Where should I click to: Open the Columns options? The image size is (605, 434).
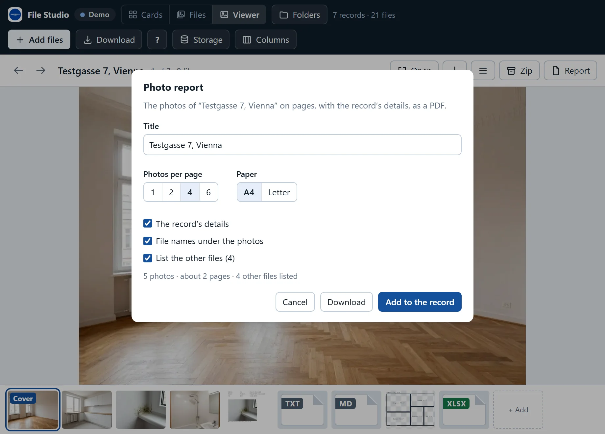(x=266, y=40)
